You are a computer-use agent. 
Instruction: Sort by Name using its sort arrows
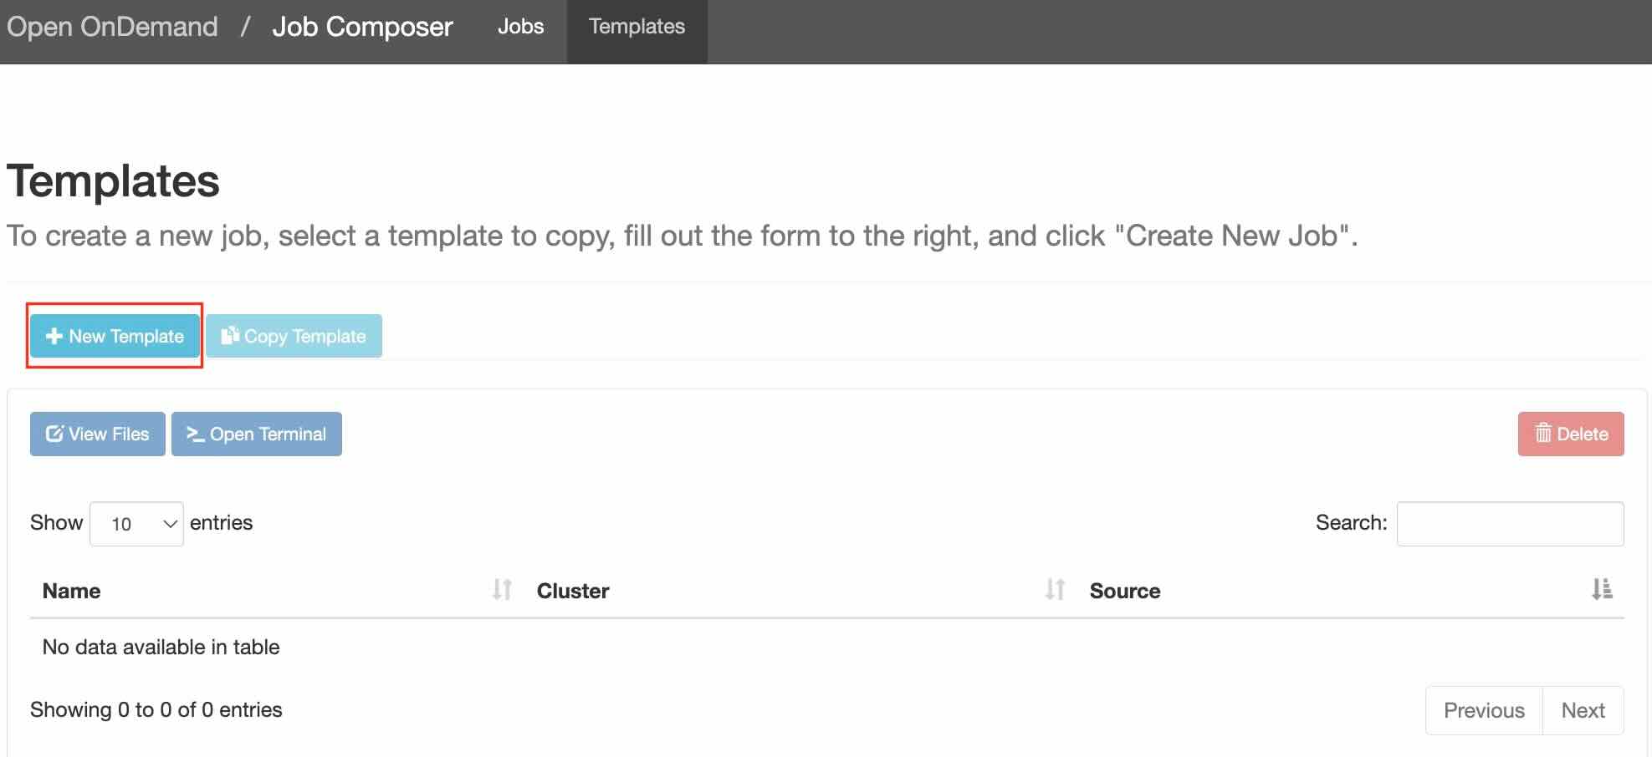502,590
